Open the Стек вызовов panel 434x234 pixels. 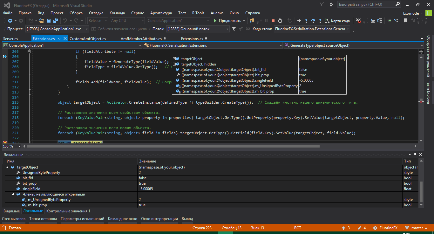pyautogui.click(x=14, y=219)
